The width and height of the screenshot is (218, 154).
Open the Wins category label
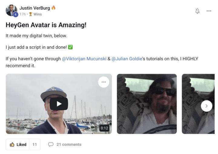point(38,14)
